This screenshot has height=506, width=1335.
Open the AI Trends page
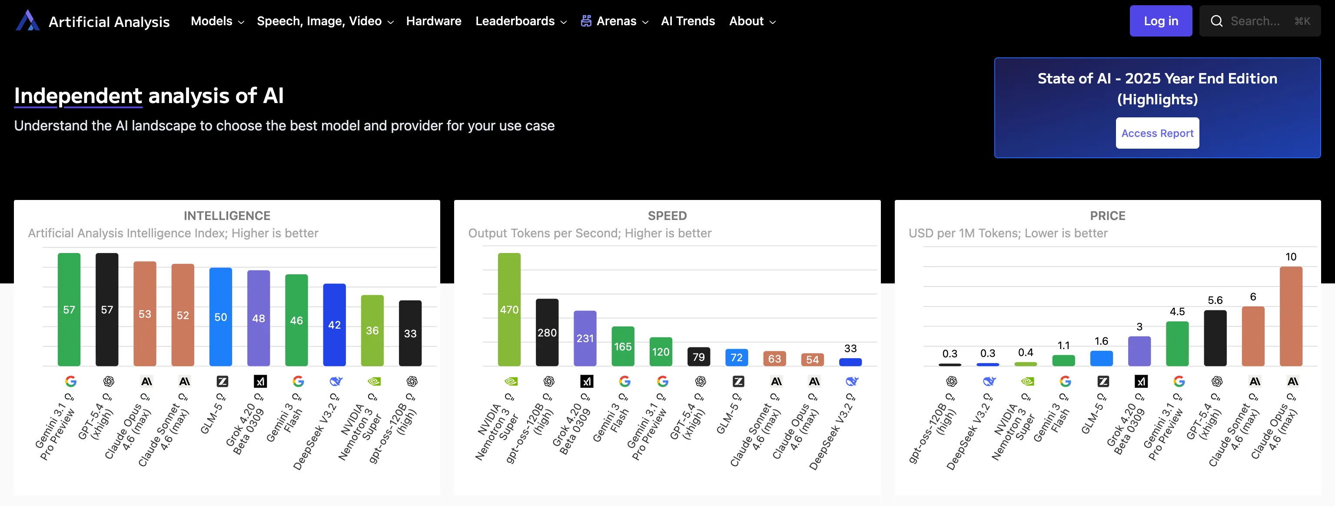(688, 21)
